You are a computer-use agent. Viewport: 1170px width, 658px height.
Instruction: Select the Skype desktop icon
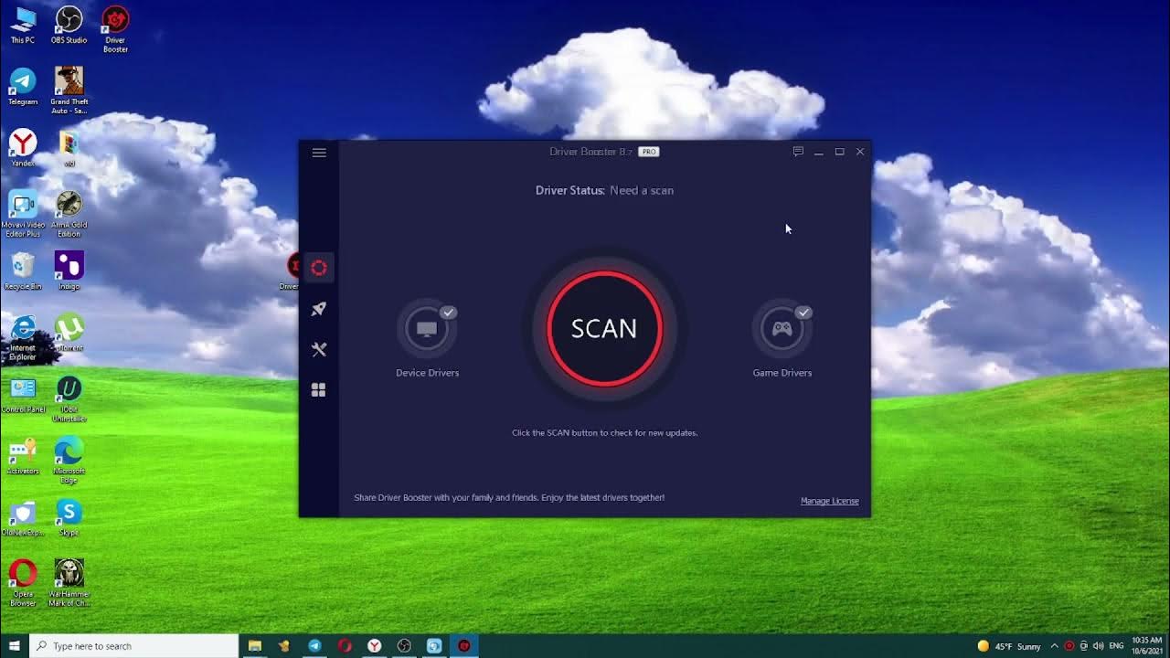[69, 516]
